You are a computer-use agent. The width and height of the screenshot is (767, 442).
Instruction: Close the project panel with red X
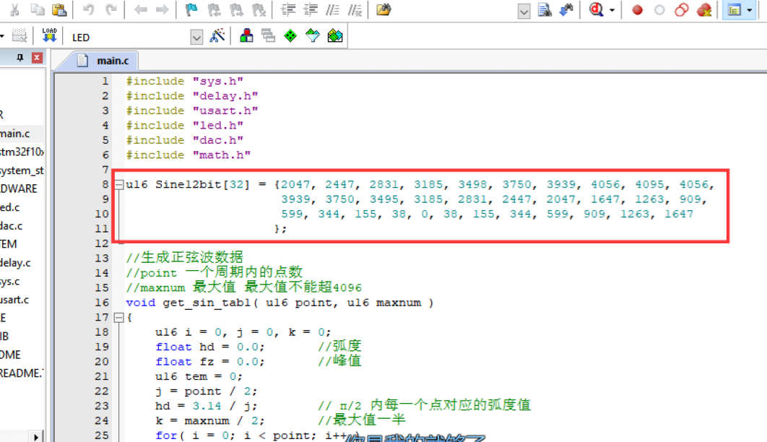(x=37, y=58)
